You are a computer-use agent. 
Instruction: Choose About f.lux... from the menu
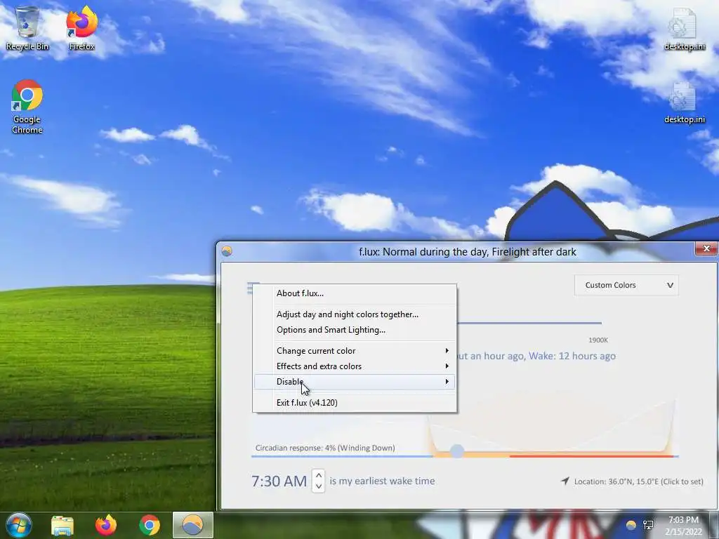click(355, 293)
